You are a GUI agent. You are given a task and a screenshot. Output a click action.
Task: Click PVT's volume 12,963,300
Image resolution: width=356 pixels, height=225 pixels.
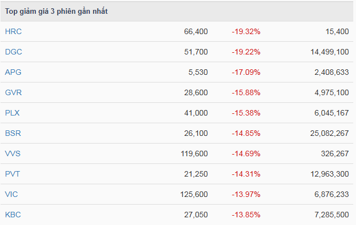point(325,174)
